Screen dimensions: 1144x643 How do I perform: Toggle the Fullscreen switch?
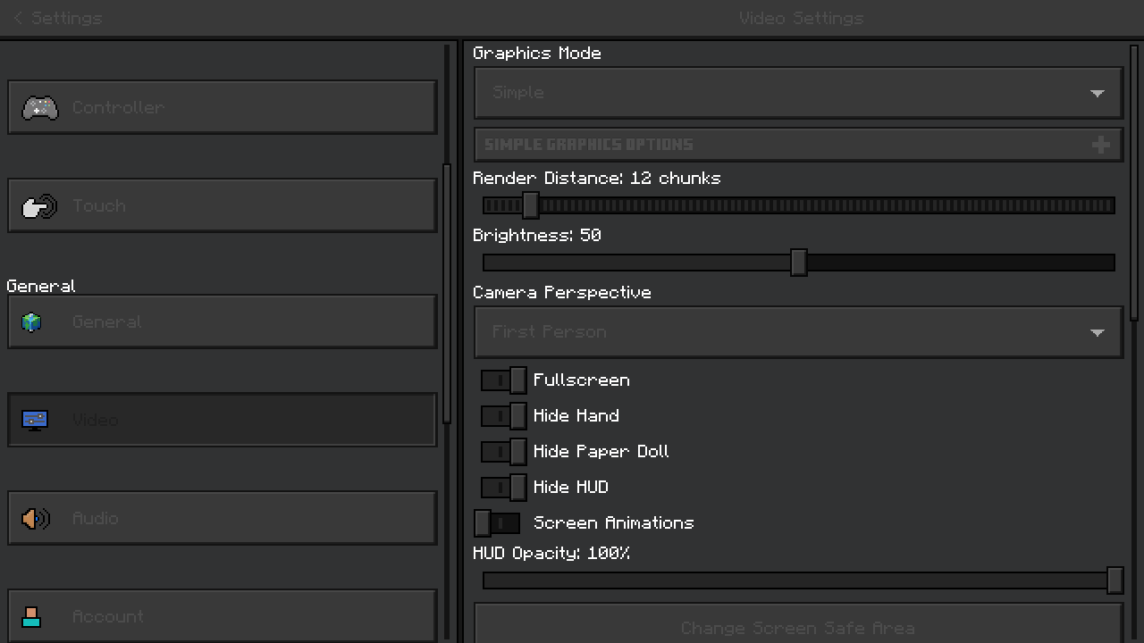pos(504,380)
